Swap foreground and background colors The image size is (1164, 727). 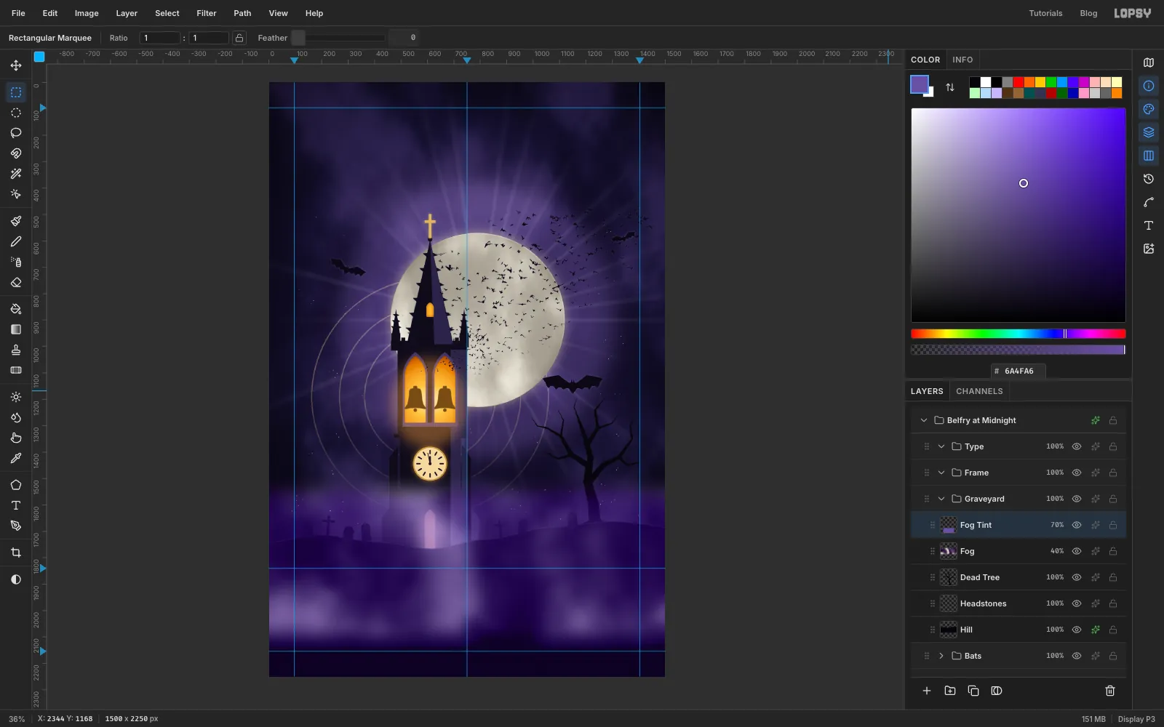coord(950,87)
